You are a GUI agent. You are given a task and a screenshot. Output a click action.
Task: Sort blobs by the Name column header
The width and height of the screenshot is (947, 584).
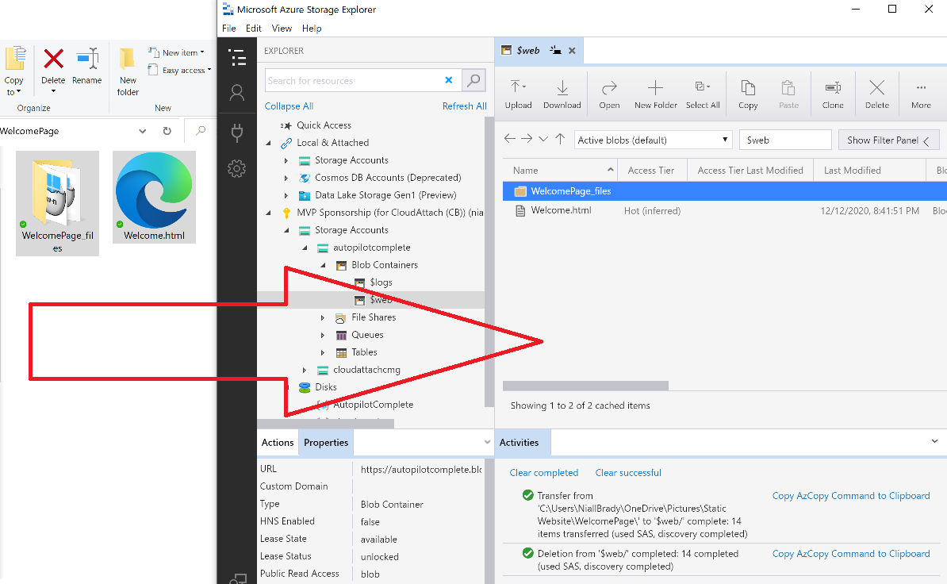coord(559,171)
